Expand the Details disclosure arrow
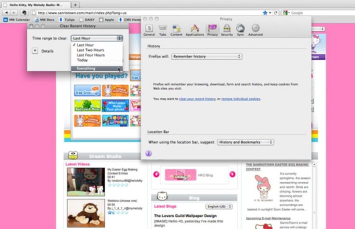 click(x=35, y=50)
